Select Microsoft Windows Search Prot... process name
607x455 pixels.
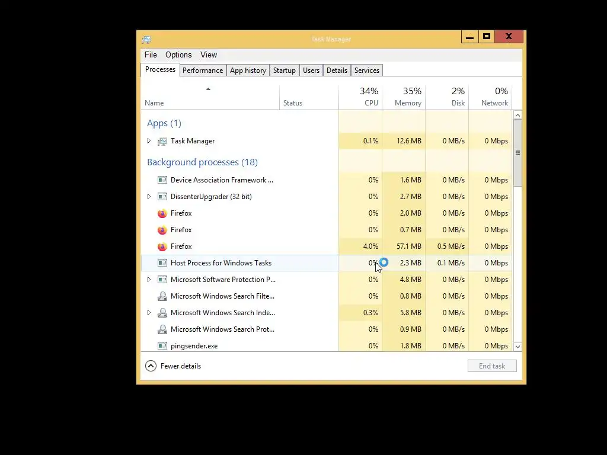(x=223, y=329)
